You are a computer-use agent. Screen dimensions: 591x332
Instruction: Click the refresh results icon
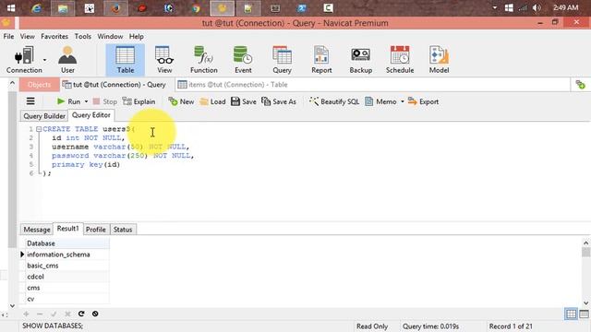(81, 314)
